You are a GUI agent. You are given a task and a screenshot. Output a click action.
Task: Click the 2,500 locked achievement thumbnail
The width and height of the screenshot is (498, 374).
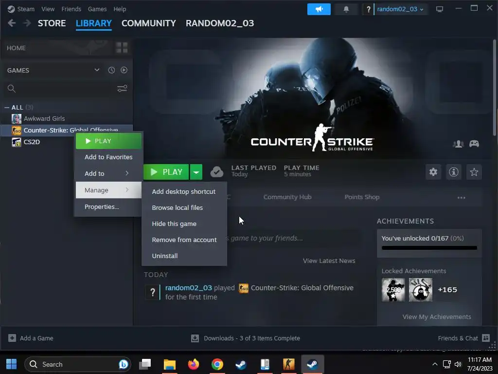393,290
